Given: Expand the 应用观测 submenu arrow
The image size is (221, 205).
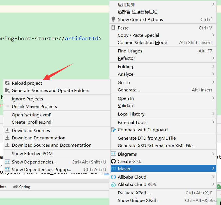Looking at the screenshot, I should 213,4.
